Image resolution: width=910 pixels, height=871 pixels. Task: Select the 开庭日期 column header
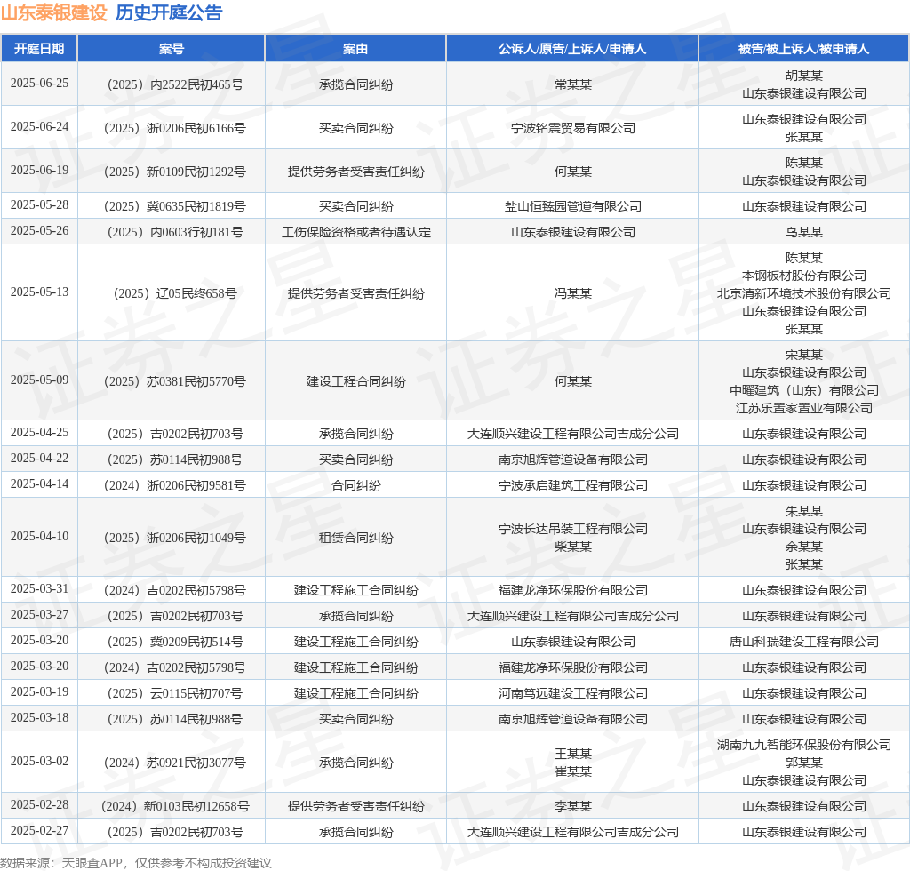tap(39, 49)
